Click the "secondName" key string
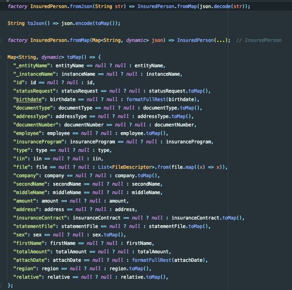Image resolution: width=292 pixels, height=290 pixels. pyautogui.click(x=30, y=184)
